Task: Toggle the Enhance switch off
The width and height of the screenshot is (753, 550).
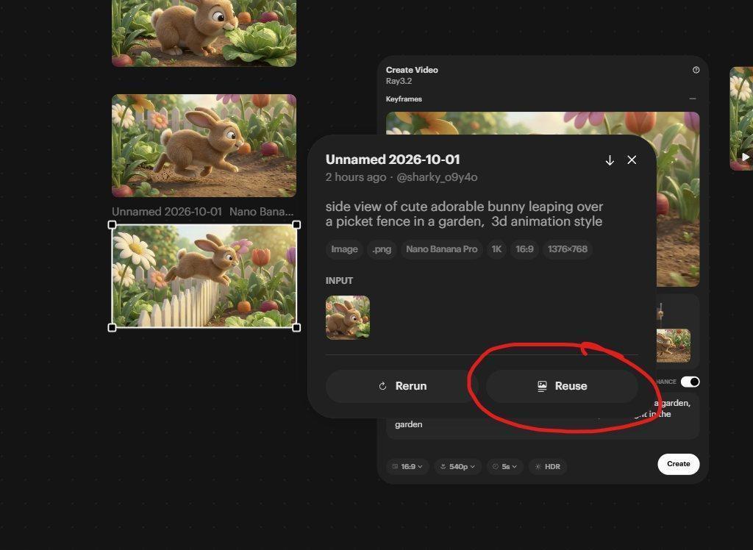Action: point(690,382)
